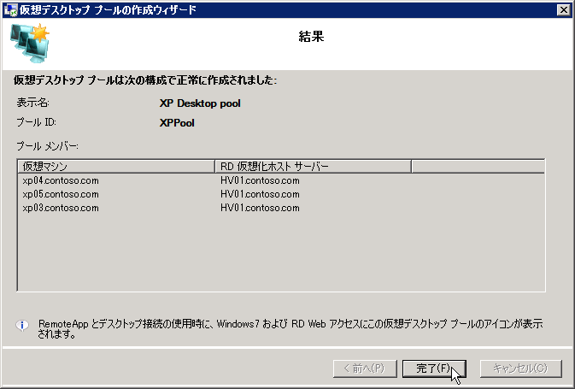Click the large desktop pool header icon
This screenshot has width=575, height=389.
click(31, 43)
